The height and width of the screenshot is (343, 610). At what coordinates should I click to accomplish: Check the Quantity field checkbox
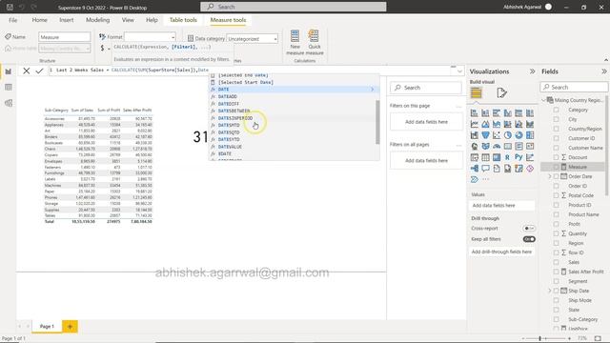pyautogui.click(x=556, y=233)
